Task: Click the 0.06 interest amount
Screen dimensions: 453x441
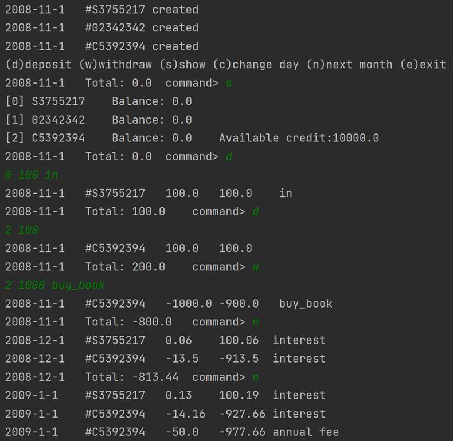Action: 178,340
